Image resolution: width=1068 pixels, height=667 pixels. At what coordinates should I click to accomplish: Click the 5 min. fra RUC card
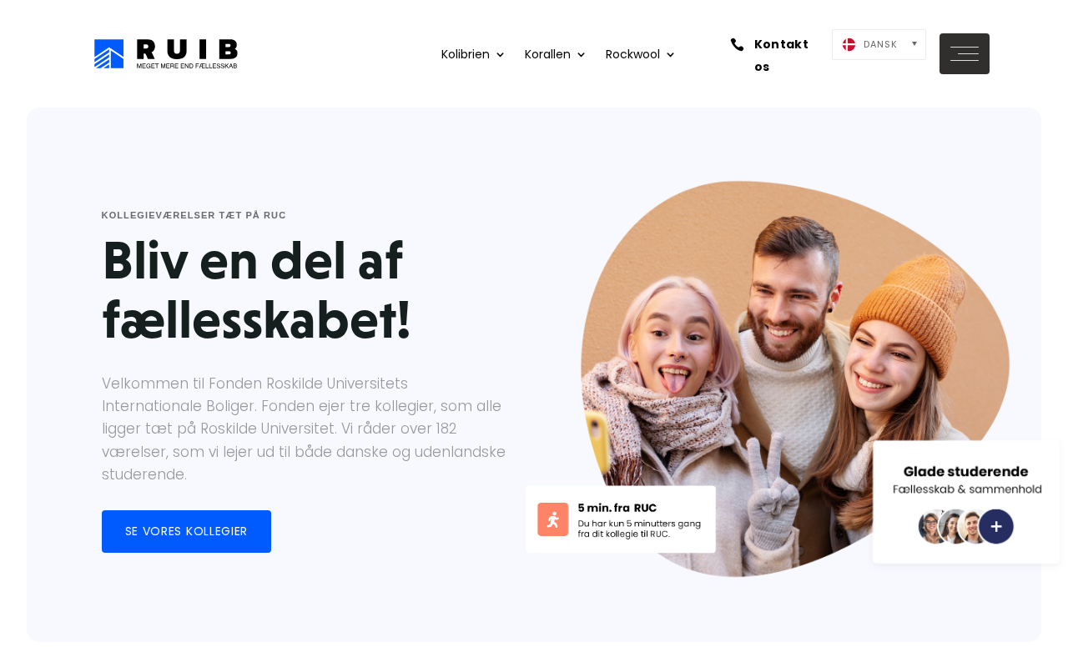(621, 519)
